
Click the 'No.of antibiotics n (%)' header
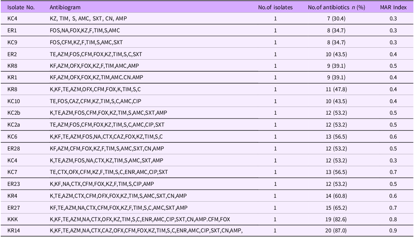(336, 7)
